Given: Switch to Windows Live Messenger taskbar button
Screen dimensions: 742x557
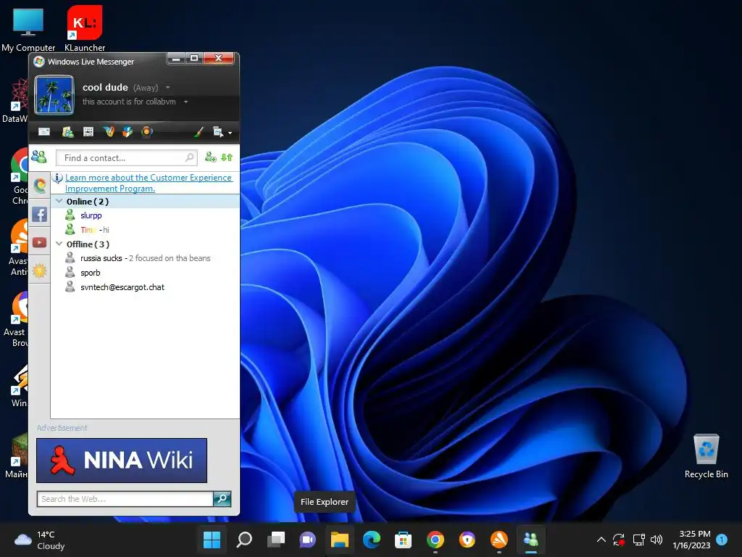Looking at the screenshot, I should (x=531, y=540).
